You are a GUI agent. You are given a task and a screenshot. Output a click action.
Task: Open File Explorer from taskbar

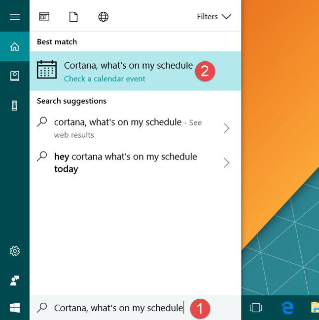[x=315, y=308]
